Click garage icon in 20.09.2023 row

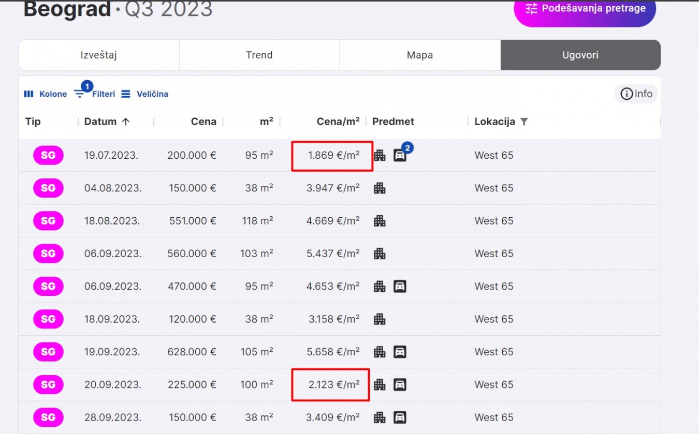(x=400, y=384)
